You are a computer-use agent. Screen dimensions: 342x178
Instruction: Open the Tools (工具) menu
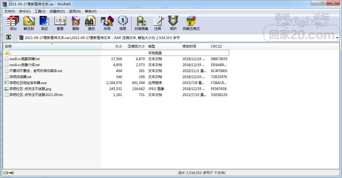pyautogui.click(x=40, y=11)
